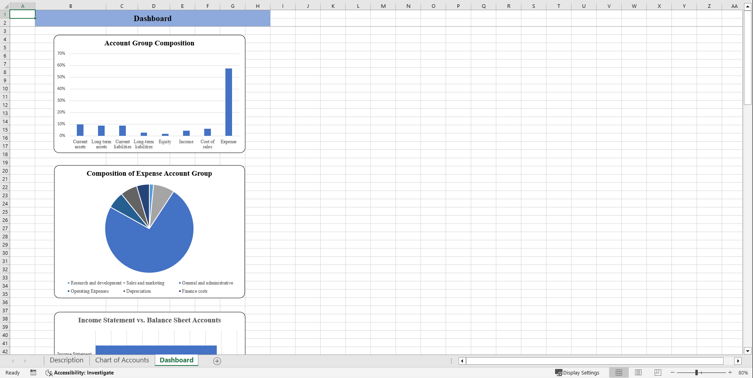The height and width of the screenshot is (378, 753).
Task: Select column D header
Action: pyautogui.click(x=154, y=6)
